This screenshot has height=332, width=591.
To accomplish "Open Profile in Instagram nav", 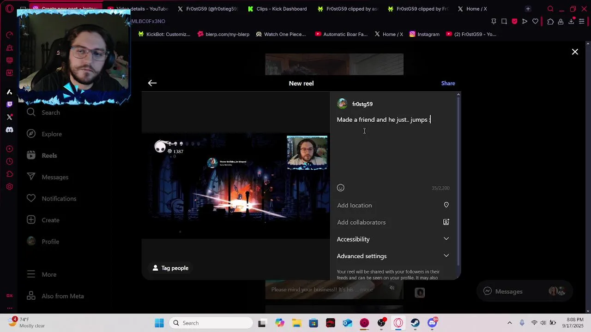I will (42, 242).
